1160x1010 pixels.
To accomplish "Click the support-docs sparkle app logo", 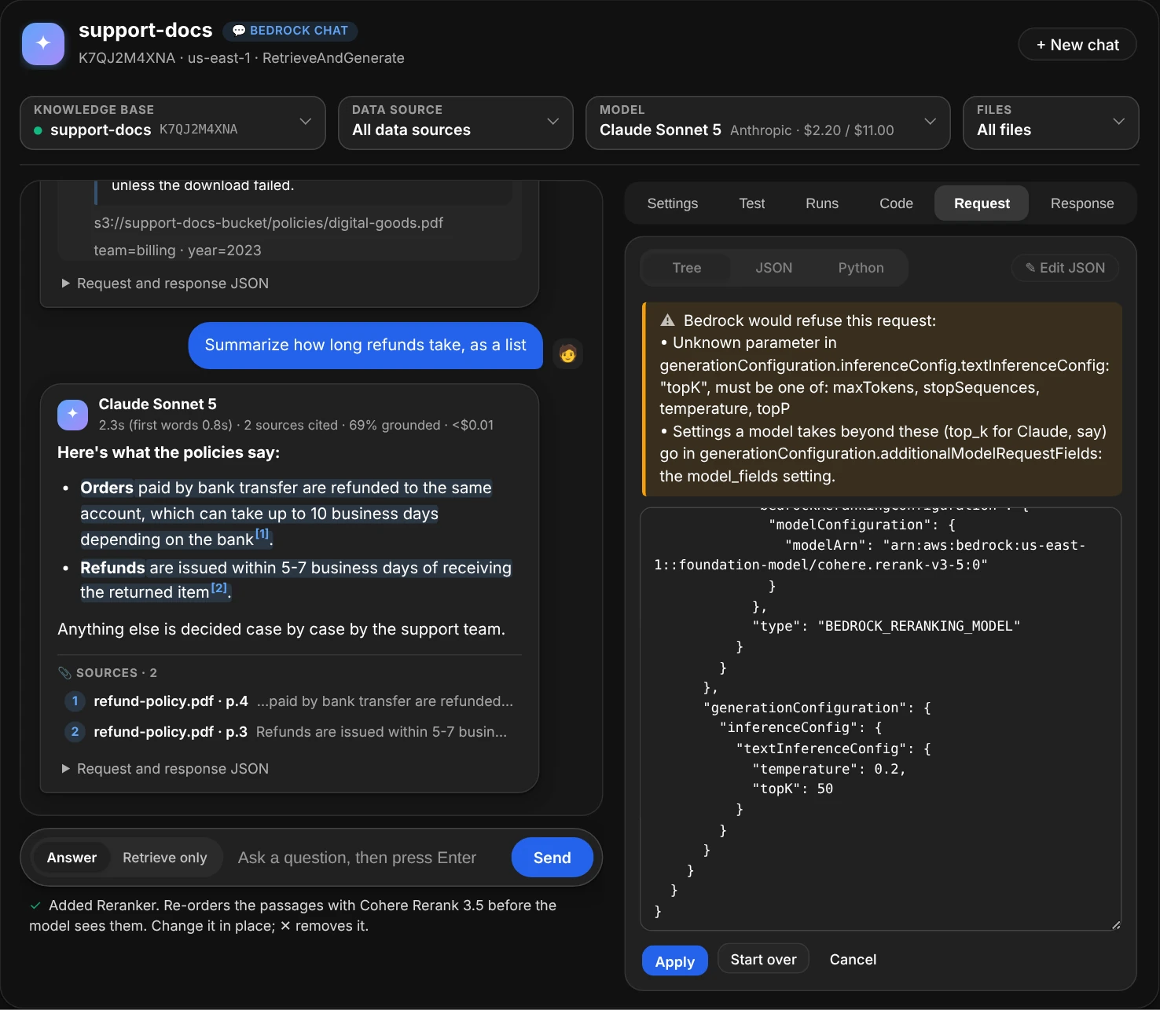I will (43, 43).
